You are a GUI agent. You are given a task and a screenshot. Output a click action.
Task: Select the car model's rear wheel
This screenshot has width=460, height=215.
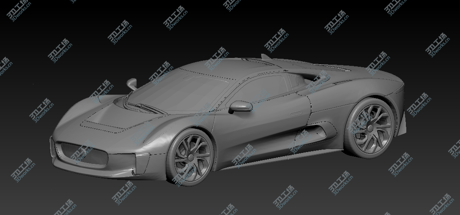tap(370, 128)
